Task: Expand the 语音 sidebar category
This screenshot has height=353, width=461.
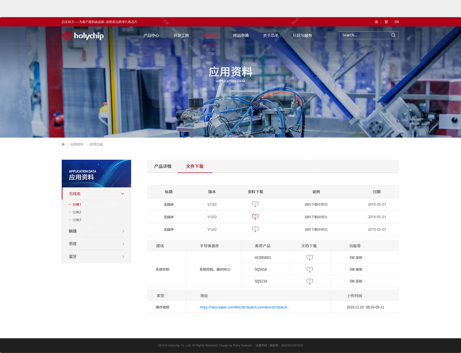Action: tap(123, 244)
